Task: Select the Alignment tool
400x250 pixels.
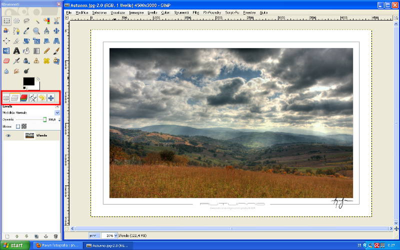Action: [x=6, y=41]
